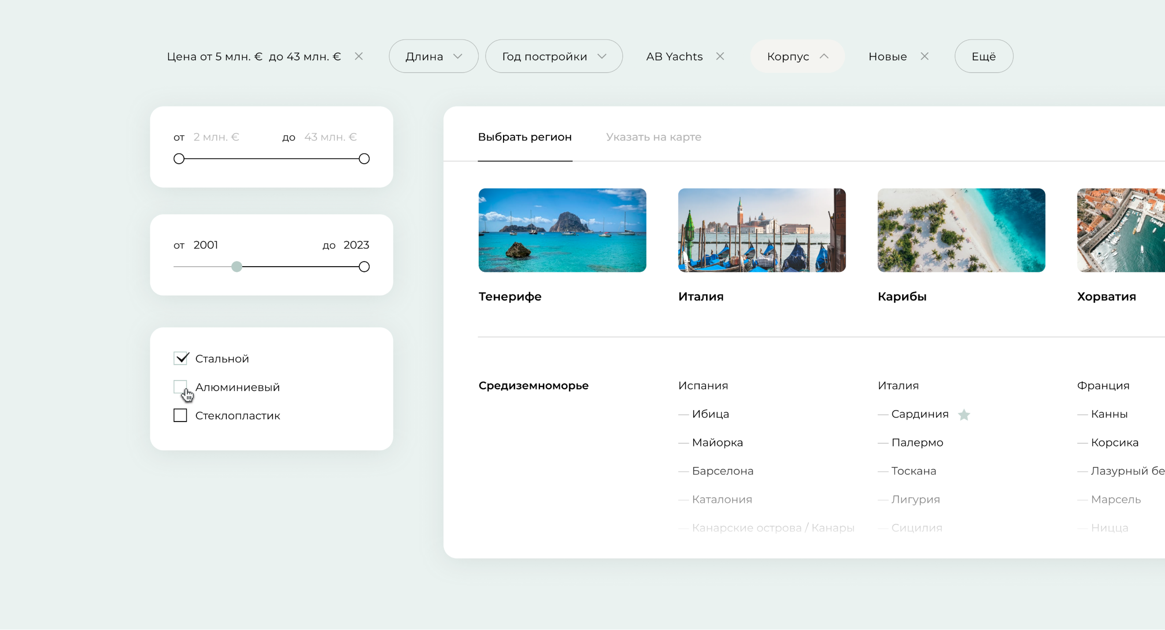Open the Тенерифе region thumbnail
1165x630 pixels.
(562, 231)
